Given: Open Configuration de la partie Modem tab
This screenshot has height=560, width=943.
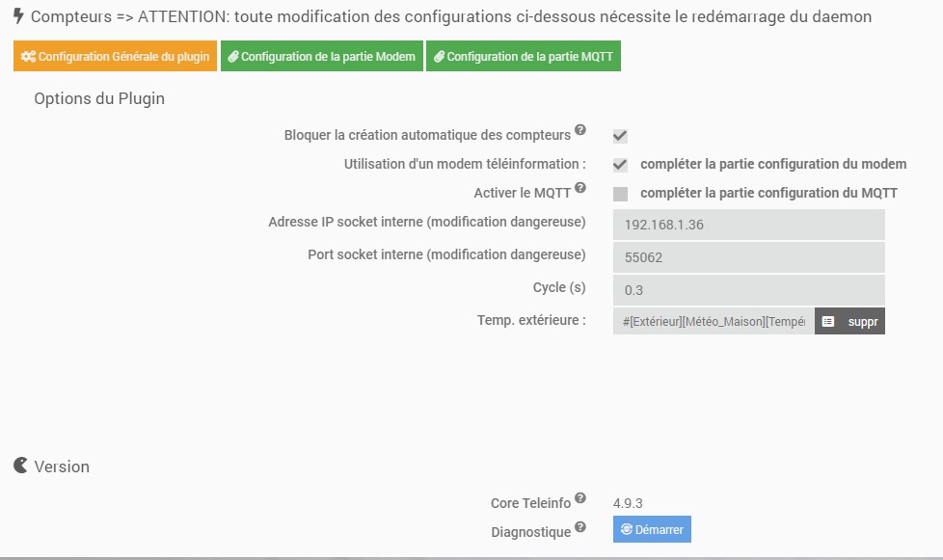Looking at the screenshot, I should 322,56.
